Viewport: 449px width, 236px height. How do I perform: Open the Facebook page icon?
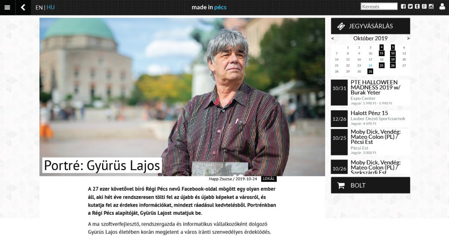(x=403, y=6)
